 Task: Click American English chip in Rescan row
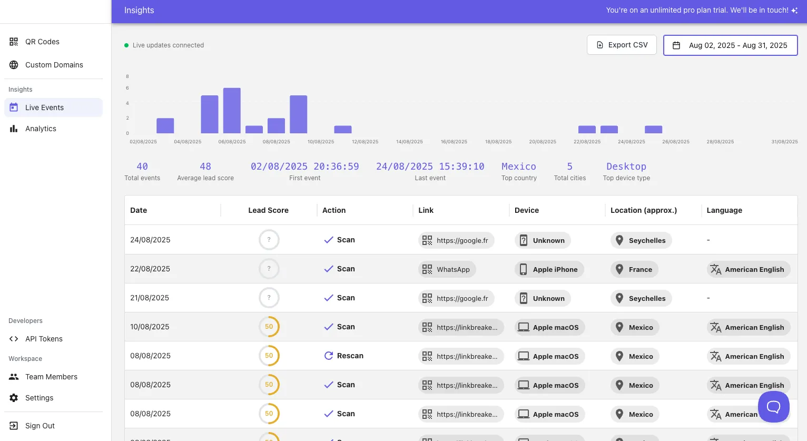pos(749,356)
